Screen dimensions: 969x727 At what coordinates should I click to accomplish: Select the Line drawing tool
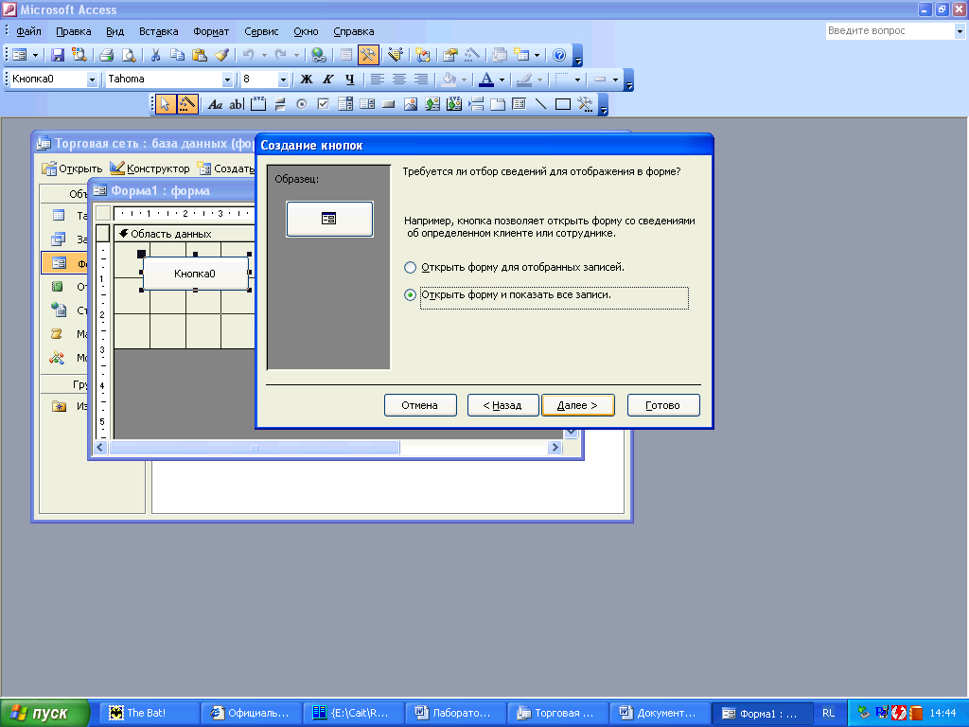540,104
